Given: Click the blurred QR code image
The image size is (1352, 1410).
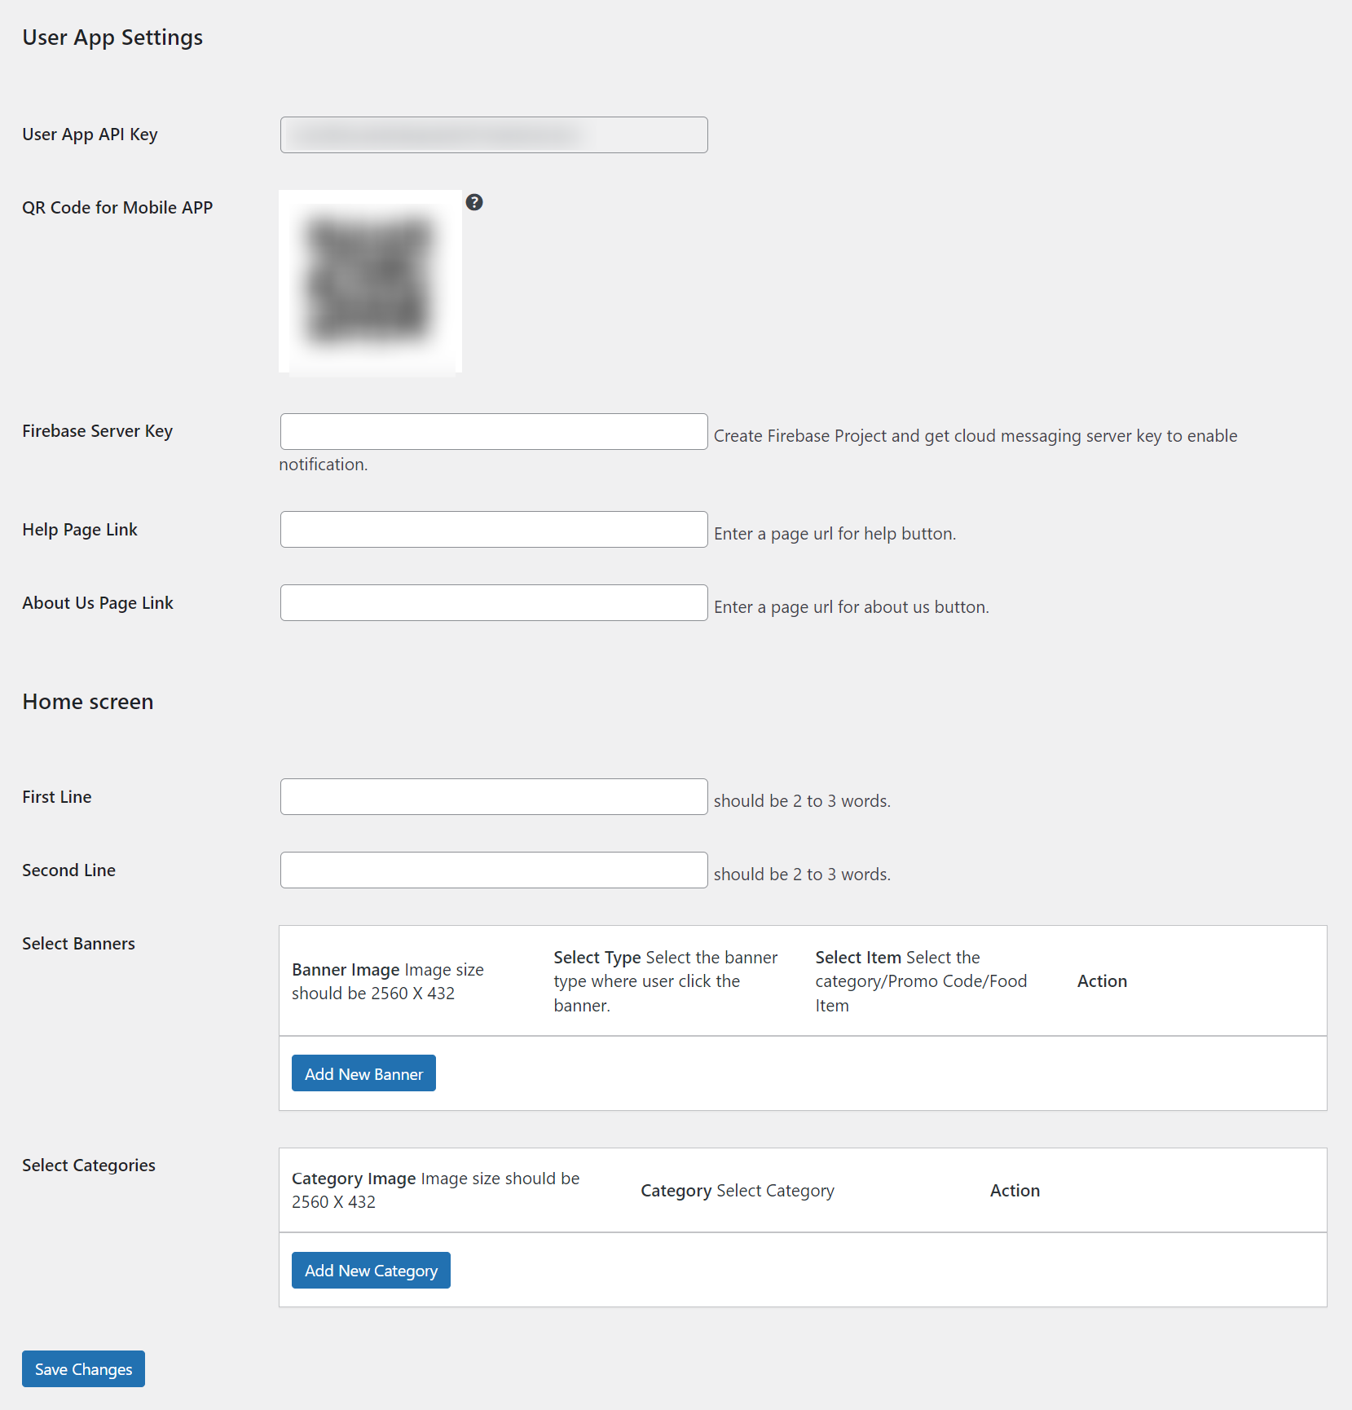Looking at the screenshot, I should click(x=370, y=281).
